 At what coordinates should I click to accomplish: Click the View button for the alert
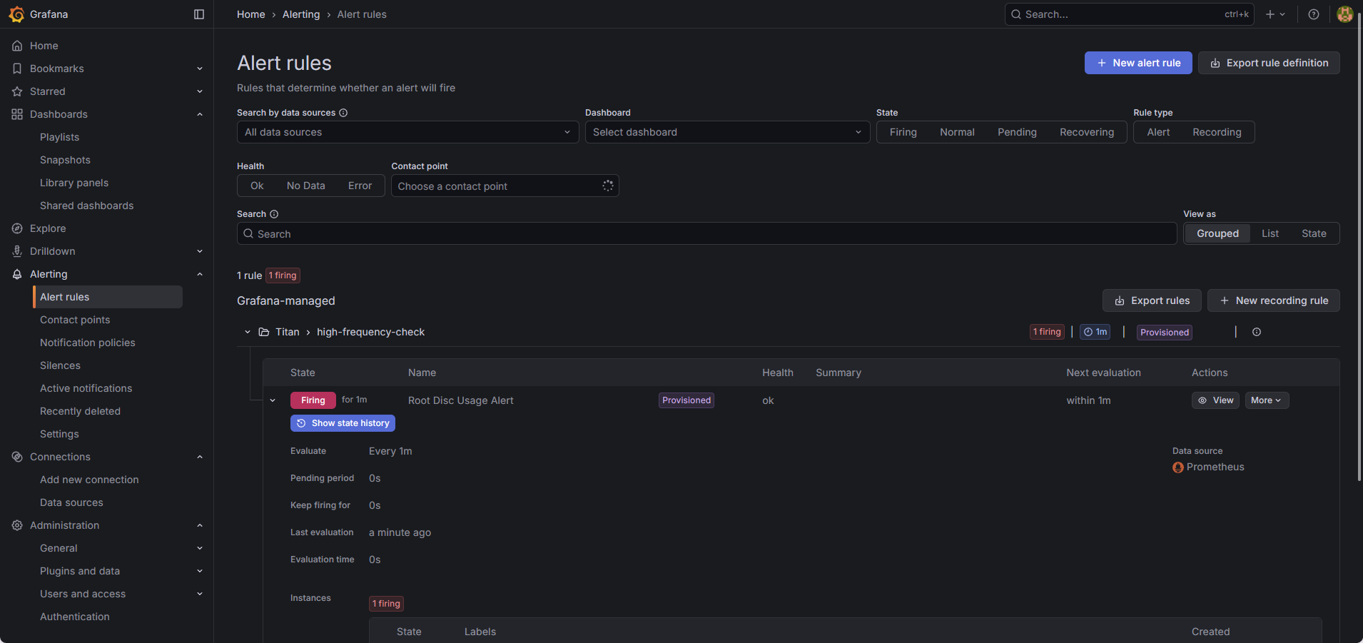pos(1215,400)
